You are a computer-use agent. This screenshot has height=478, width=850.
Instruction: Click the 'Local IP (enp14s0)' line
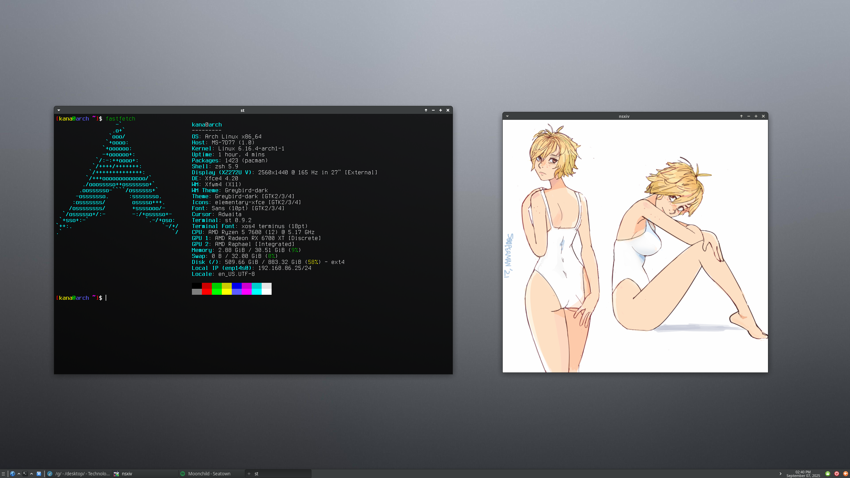click(251, 268)
